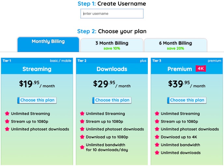Choose the $39.95 Premium plan
Viewport: 224px width, 166px height.
pos(187,100)
